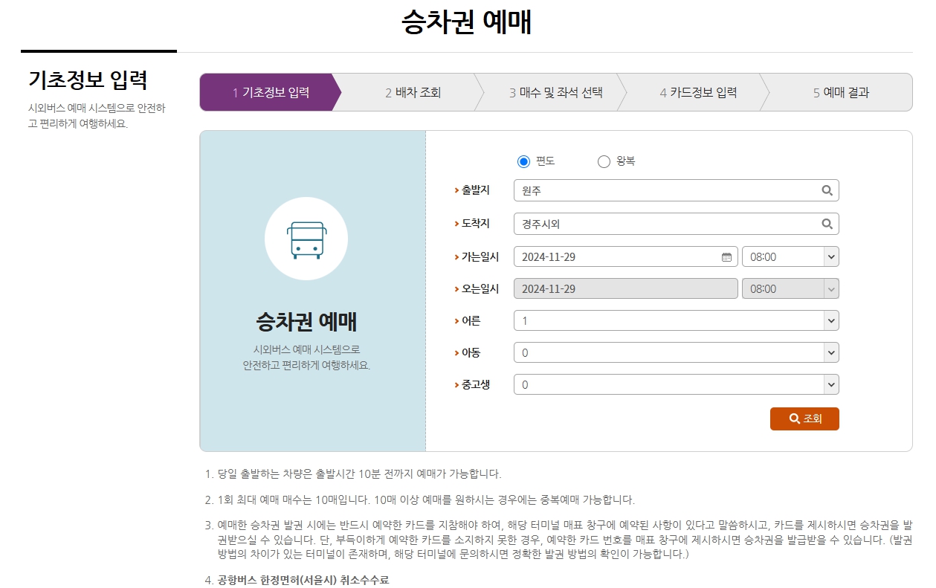Click the 조회 search button
This screenshot has width=936, height=588.
coord(804,419)
